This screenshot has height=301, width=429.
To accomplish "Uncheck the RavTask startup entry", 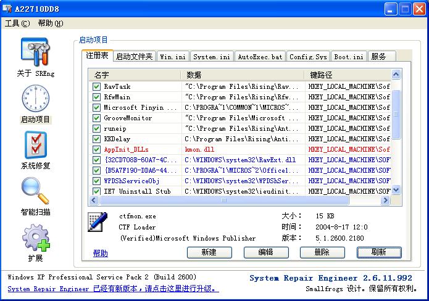I will click(96, 86).
